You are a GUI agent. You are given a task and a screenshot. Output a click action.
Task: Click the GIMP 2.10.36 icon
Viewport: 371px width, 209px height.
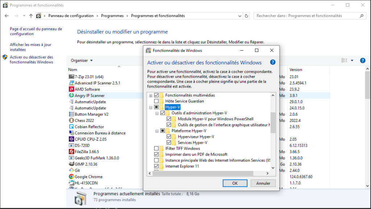(x=71, y=164)
